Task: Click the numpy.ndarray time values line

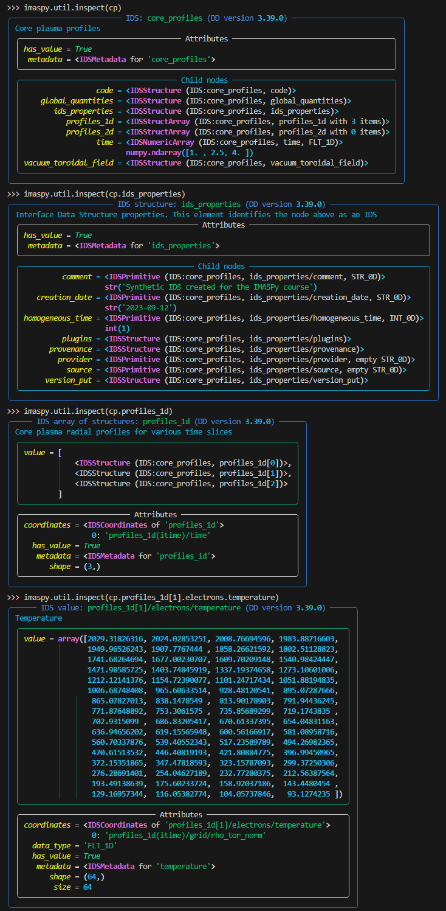Action: point(190,152)
